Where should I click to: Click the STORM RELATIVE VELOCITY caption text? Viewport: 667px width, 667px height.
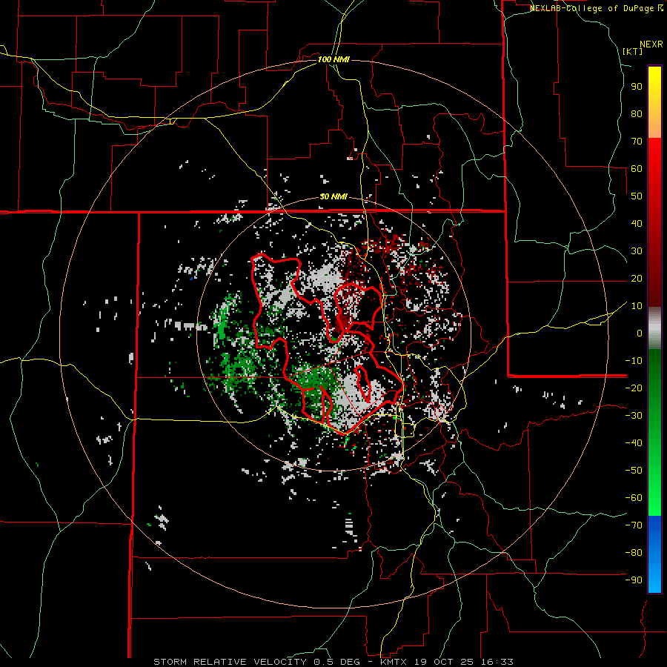click(230, 662)
